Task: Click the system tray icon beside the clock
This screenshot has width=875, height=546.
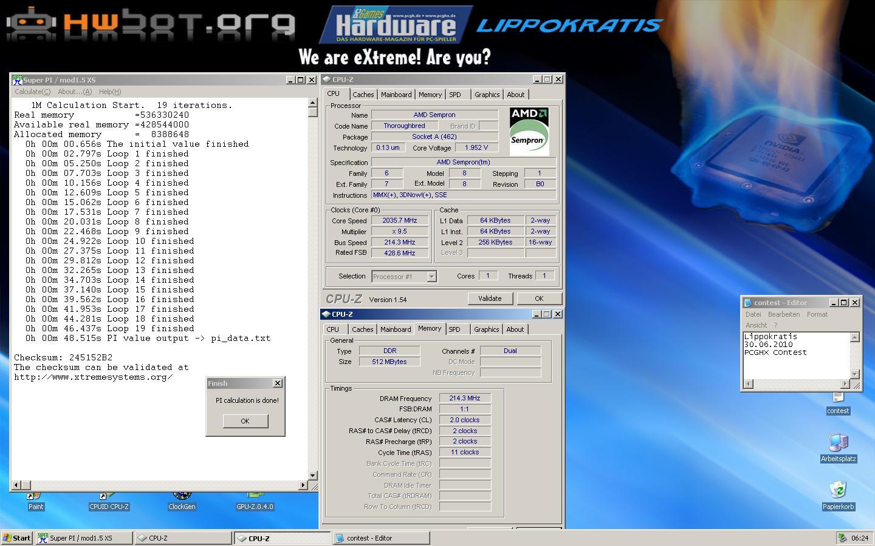Action: 842,538
